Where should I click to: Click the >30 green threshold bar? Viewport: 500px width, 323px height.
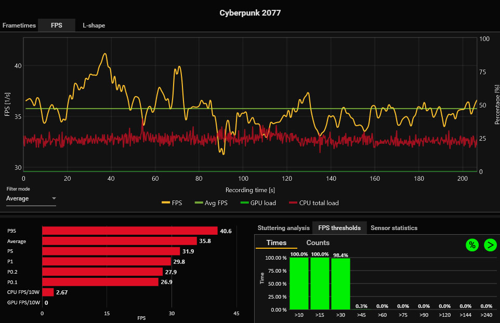point(340,284)
